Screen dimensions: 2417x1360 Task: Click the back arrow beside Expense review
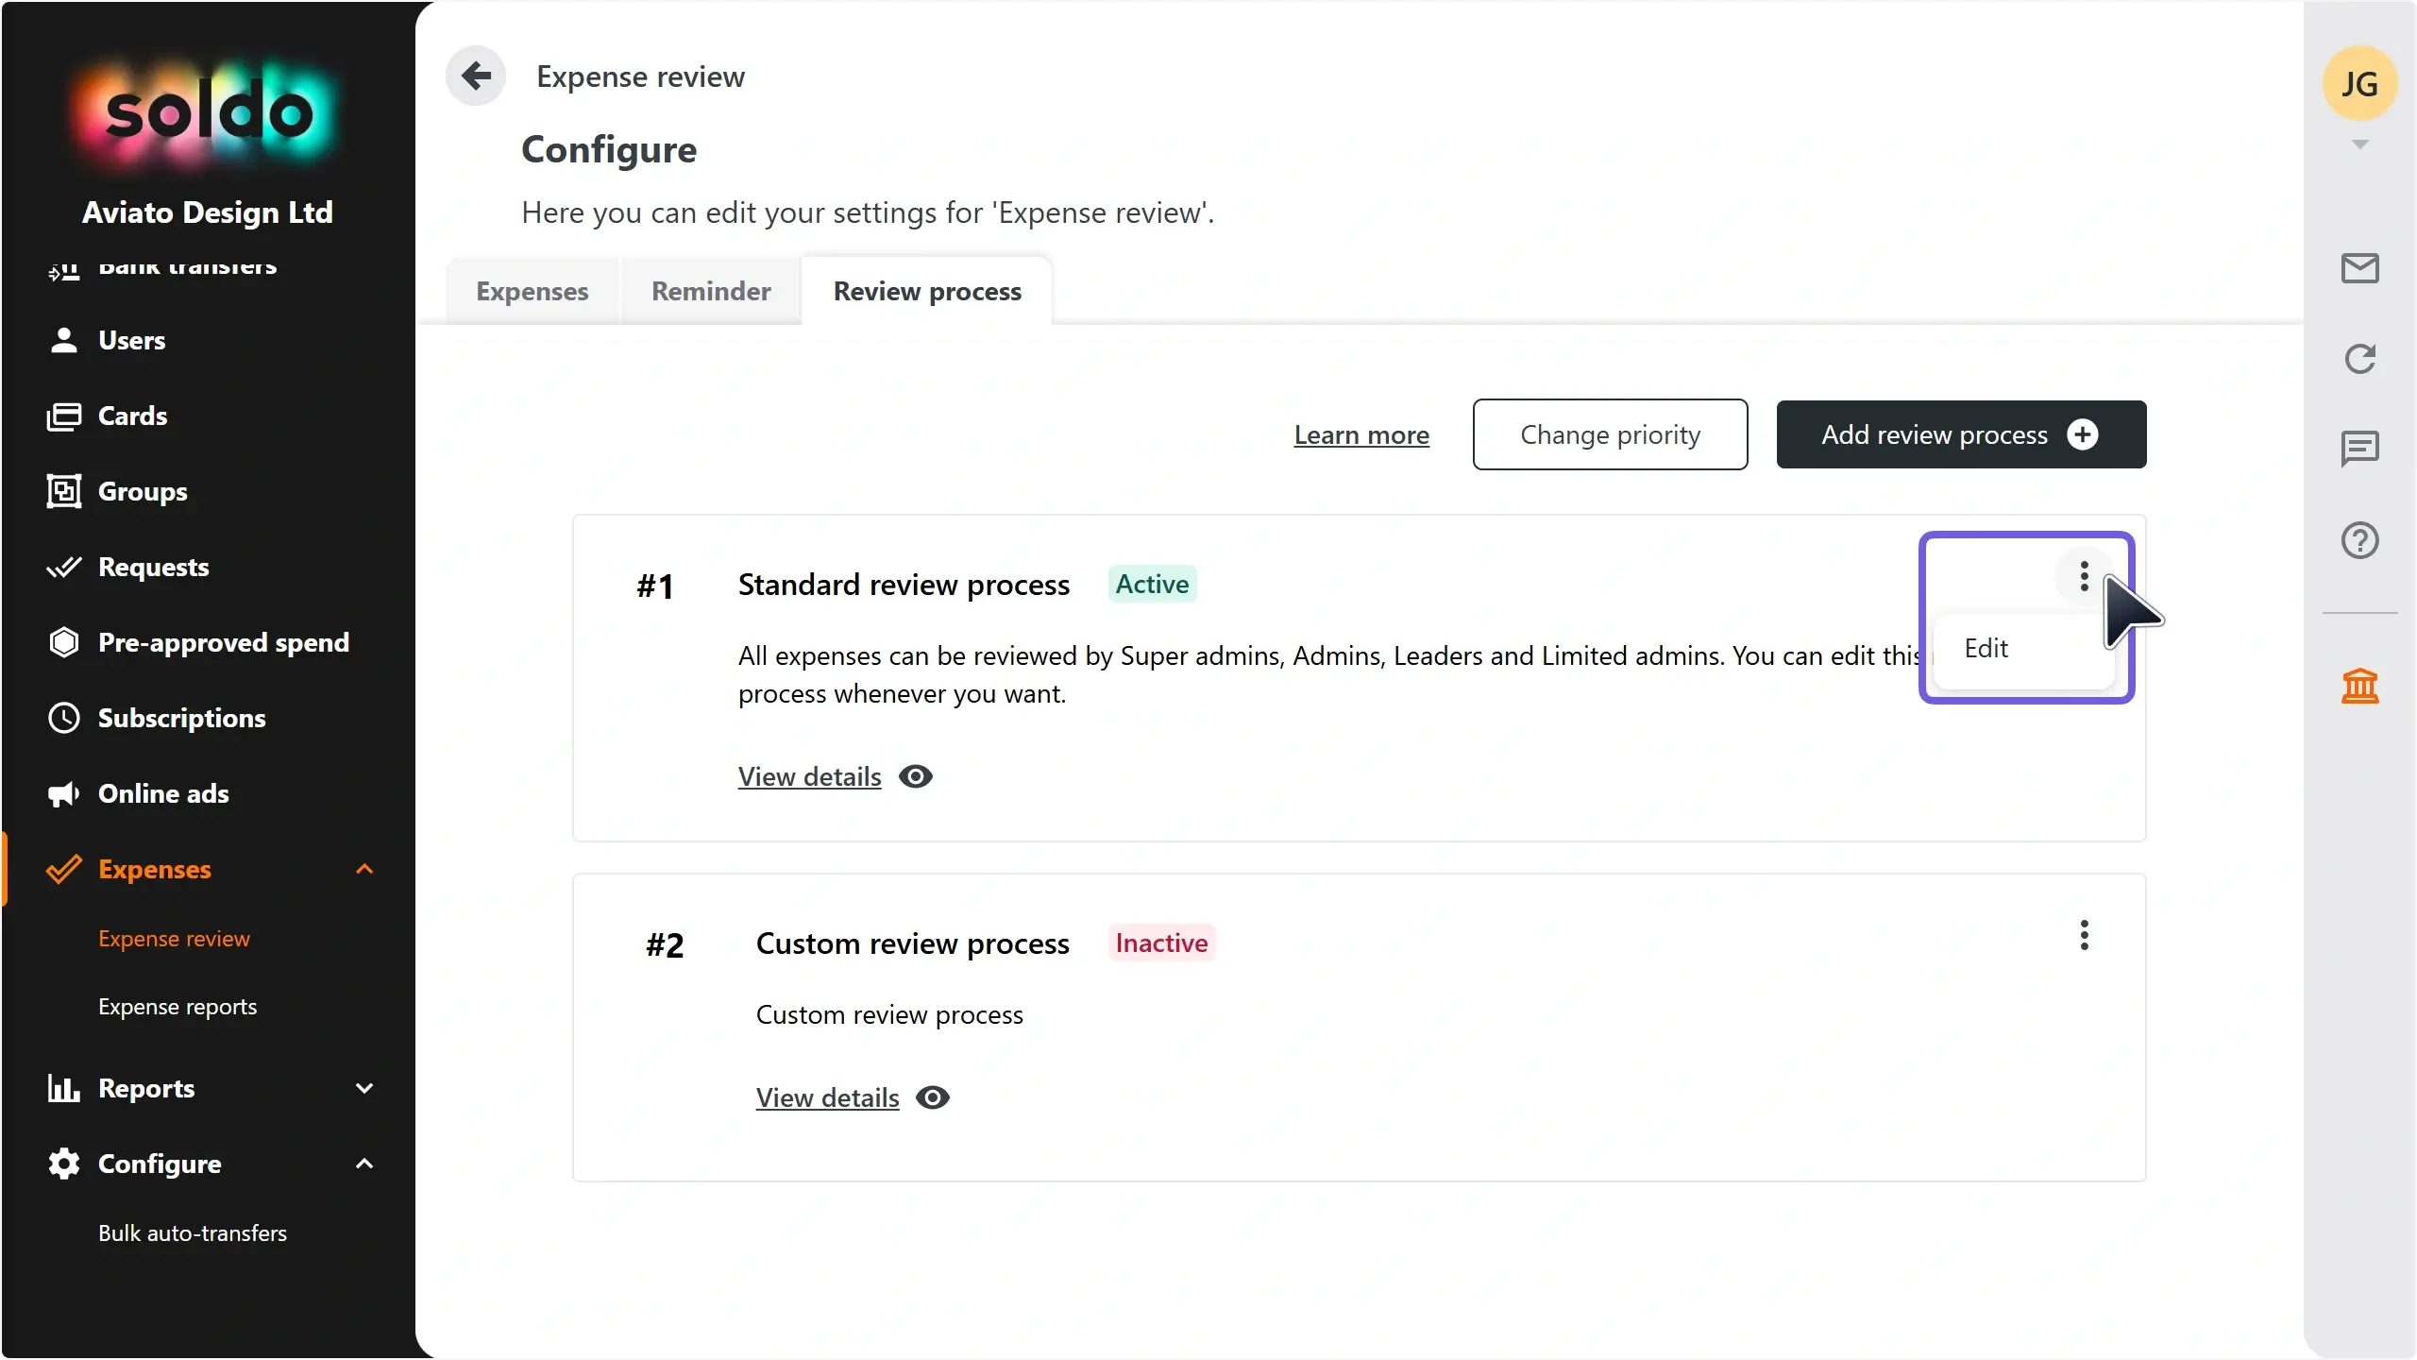click(x=476, y=76)
